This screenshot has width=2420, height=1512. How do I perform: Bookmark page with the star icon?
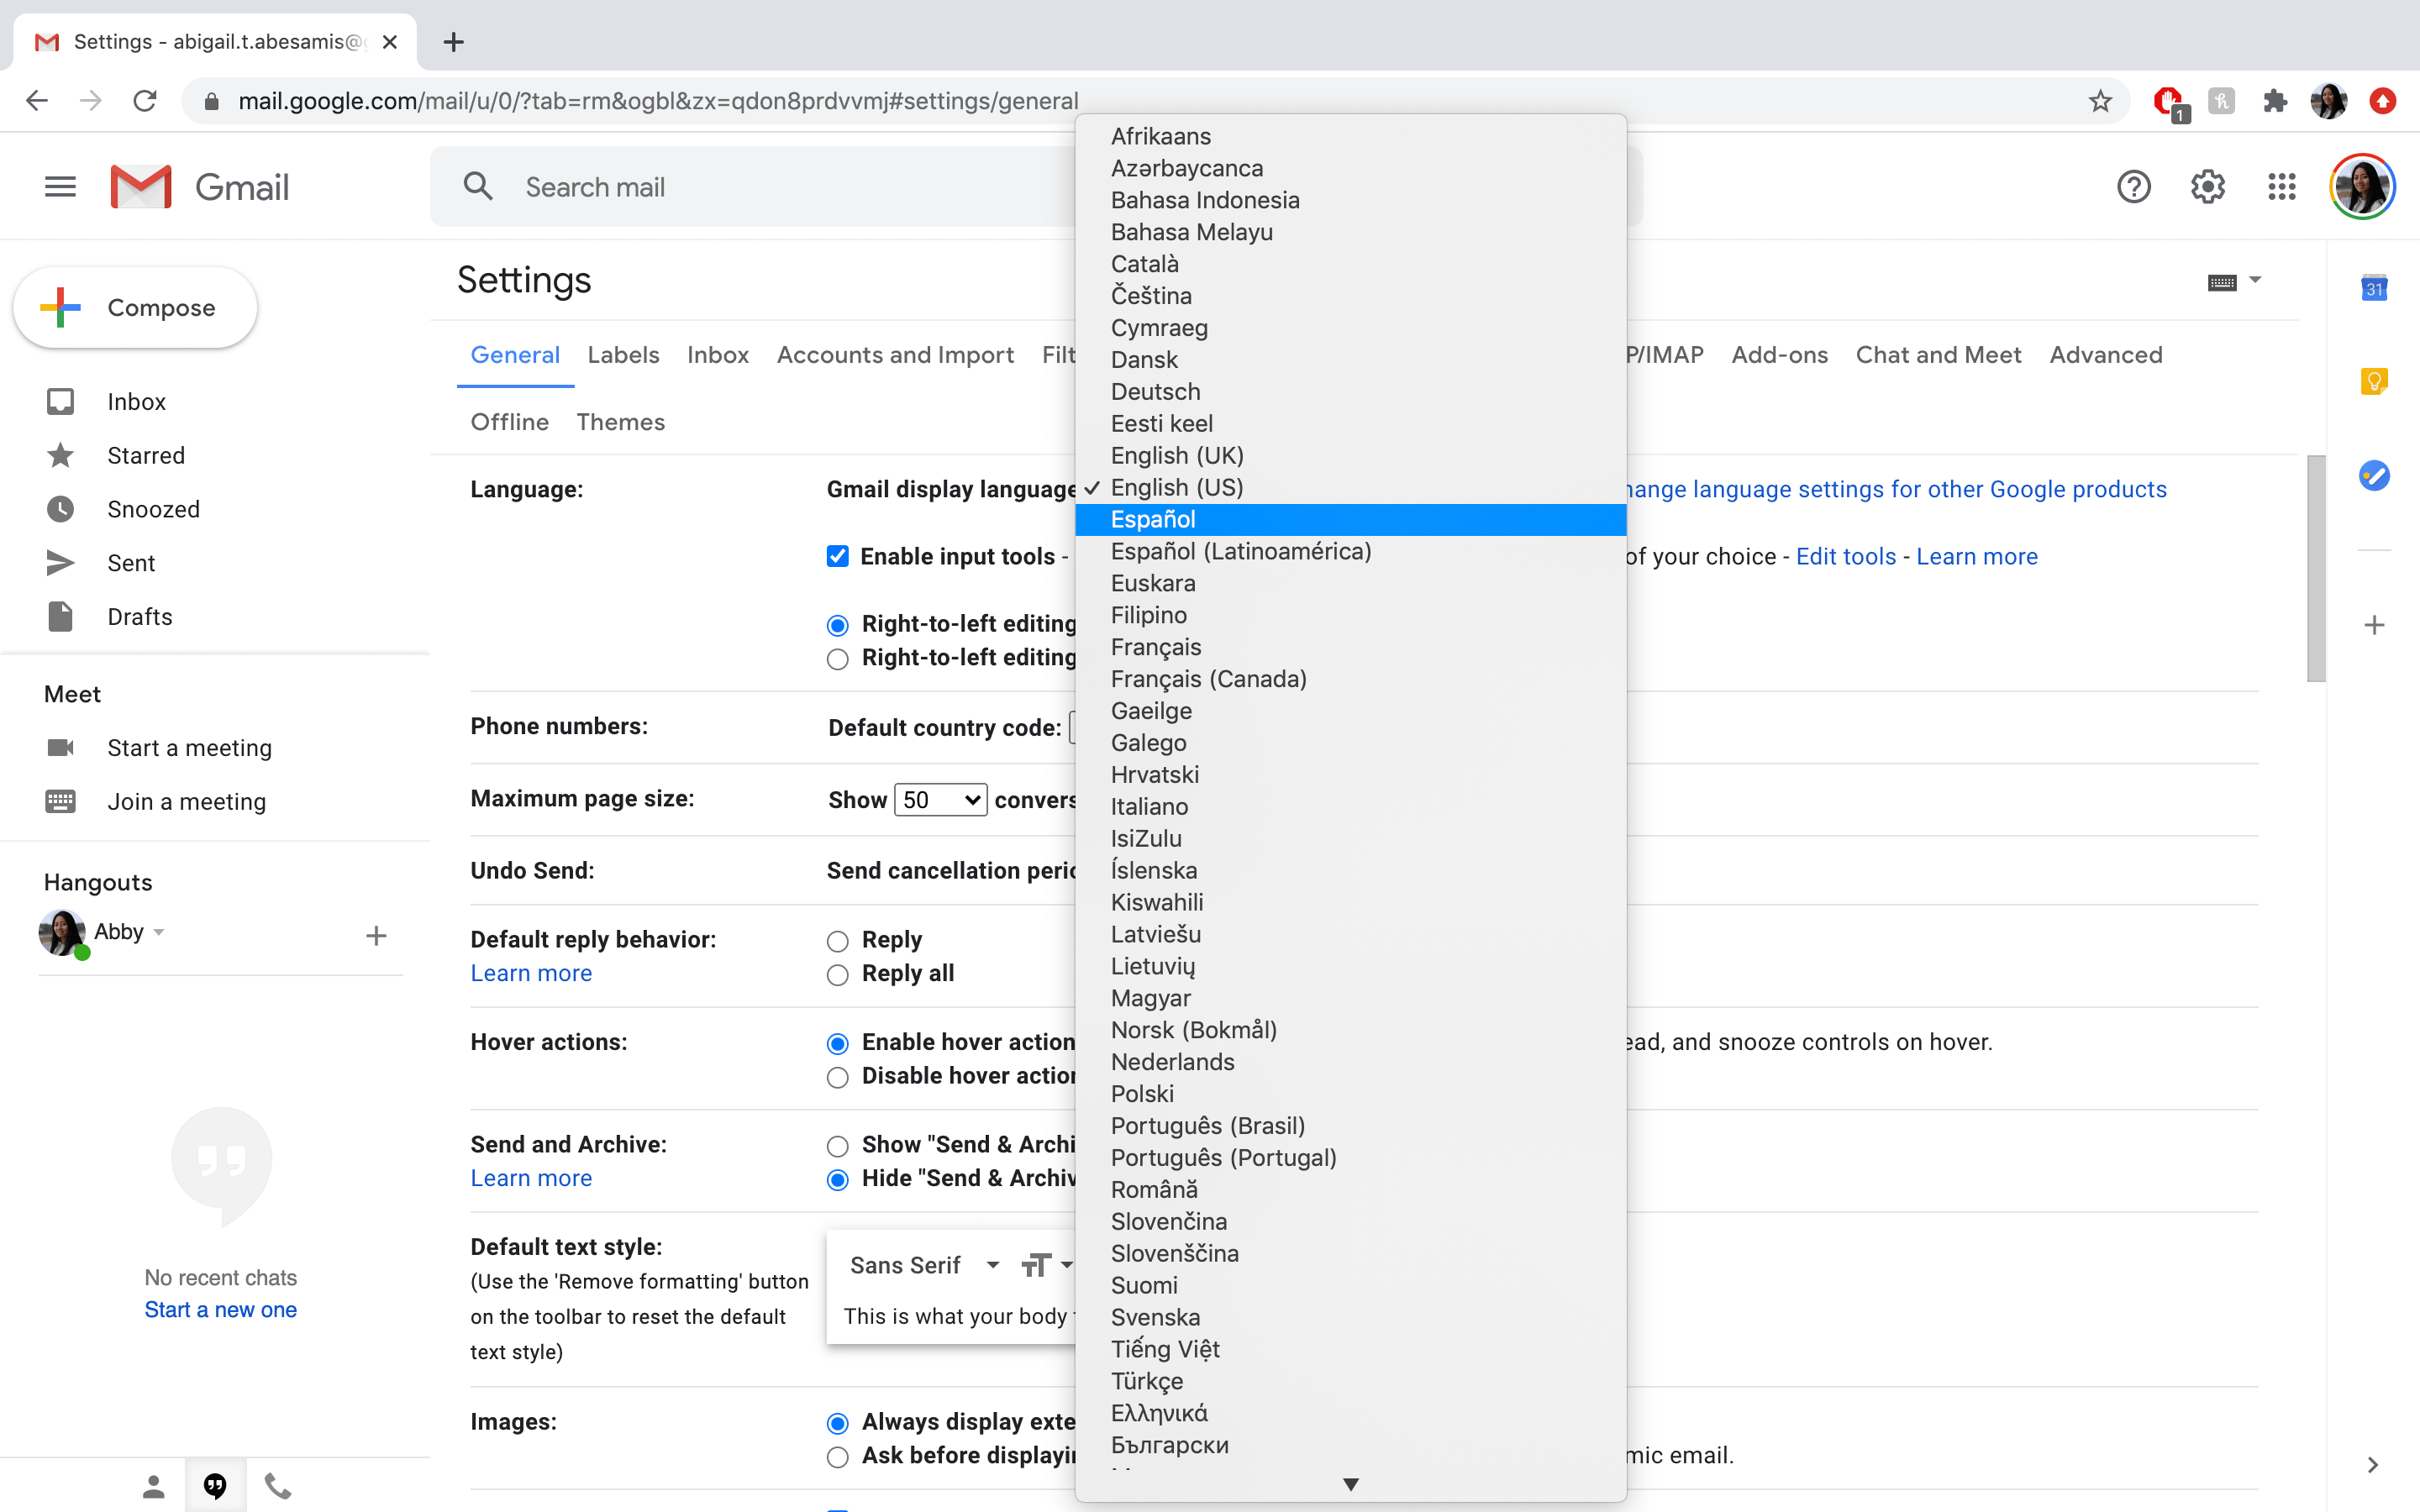coord(2099,101)
